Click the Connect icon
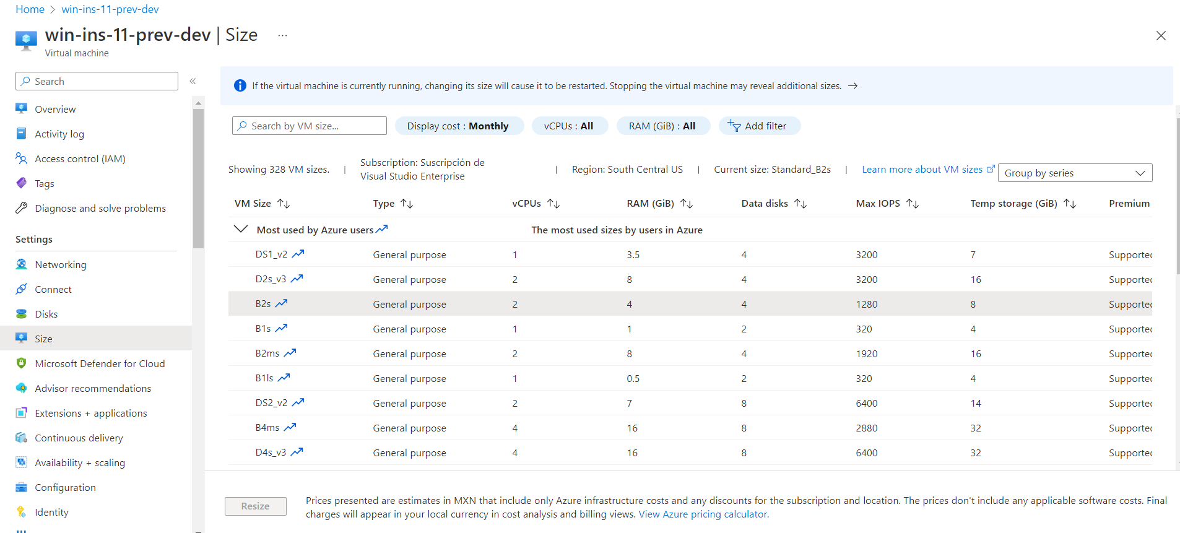Screen dimensions: 1180x533 coord(22,289)
